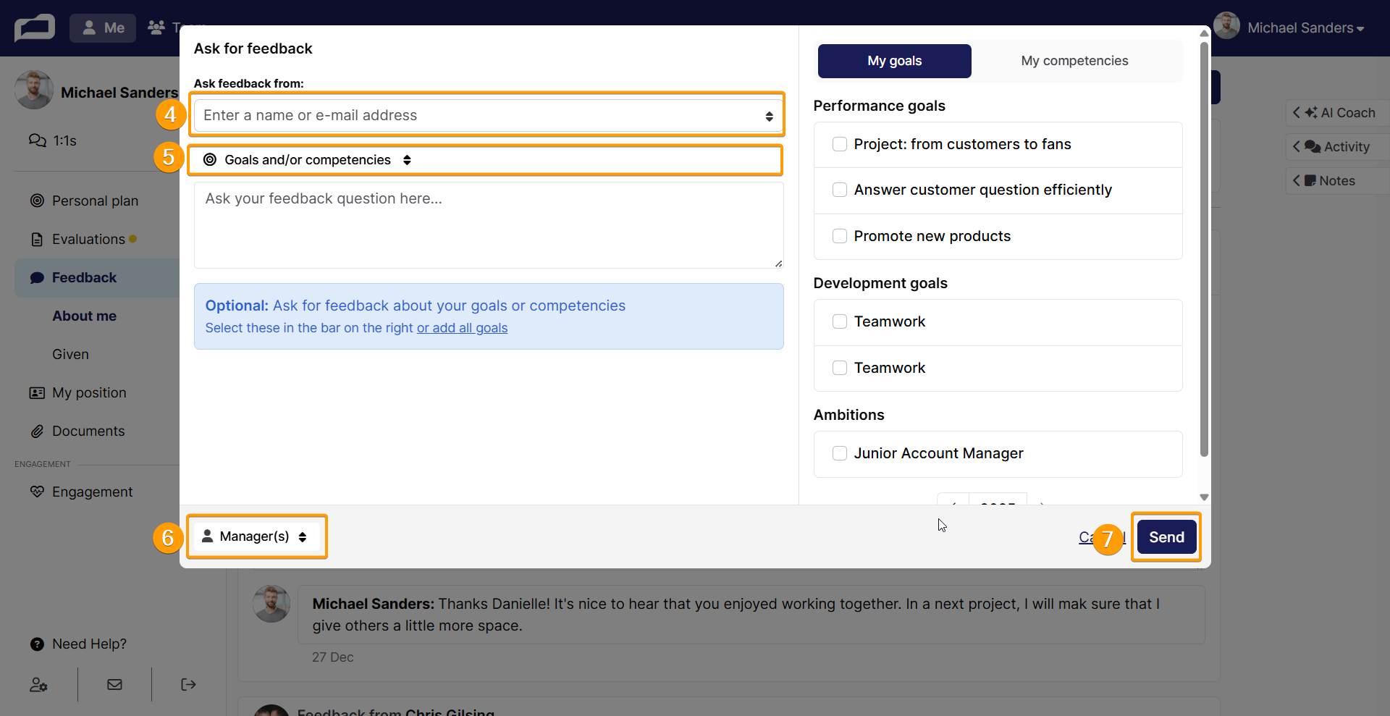Select Feedback bubble icon in sidebar
The height and width of the screenshot is (716, 1390).
tap(37, 278)
